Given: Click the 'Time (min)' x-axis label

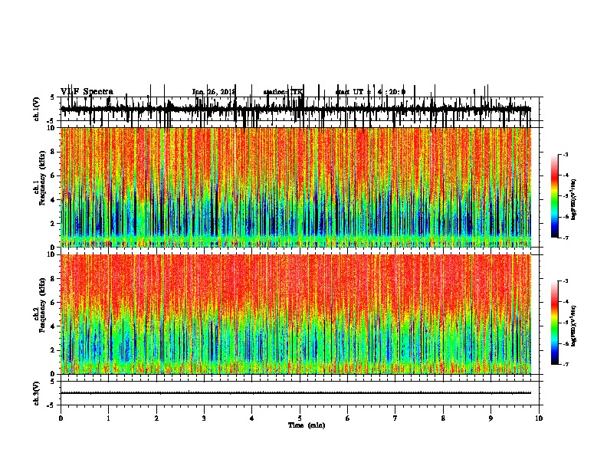Looking at the screenshot, I should tap(307, 425).
